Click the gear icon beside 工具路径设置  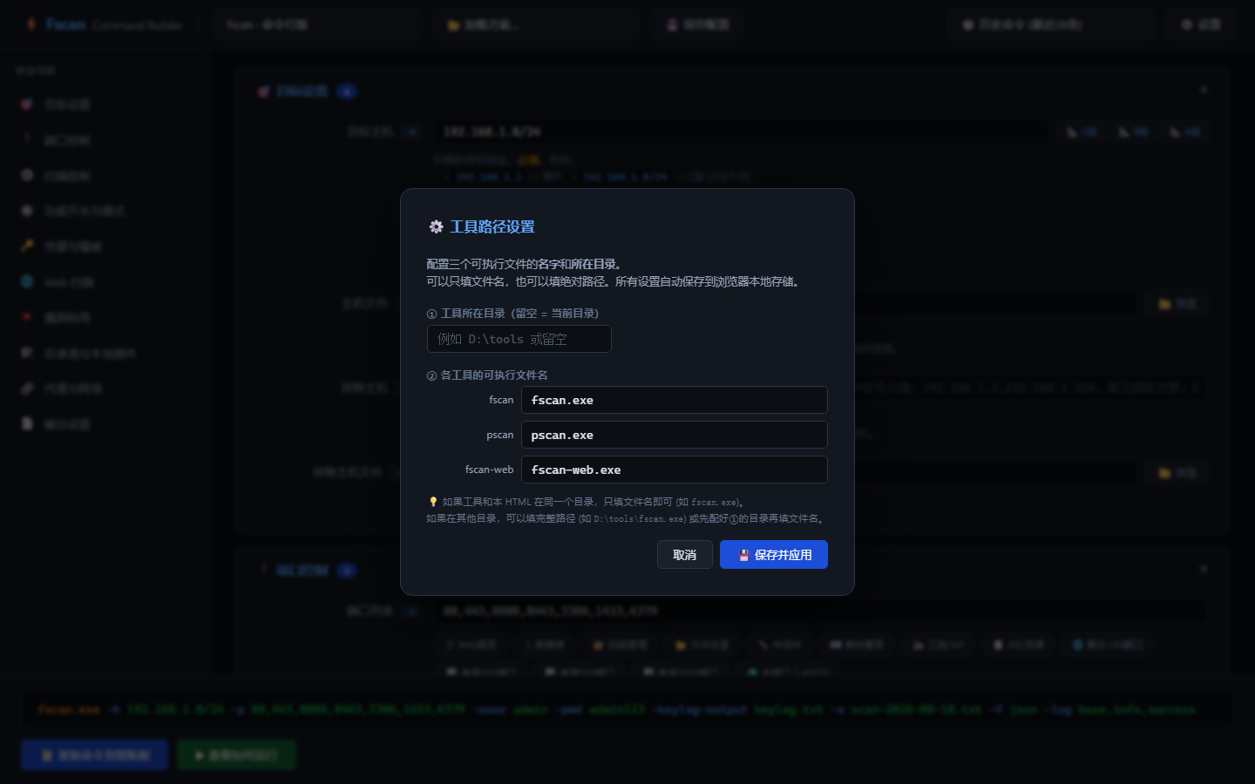(436, 226)
